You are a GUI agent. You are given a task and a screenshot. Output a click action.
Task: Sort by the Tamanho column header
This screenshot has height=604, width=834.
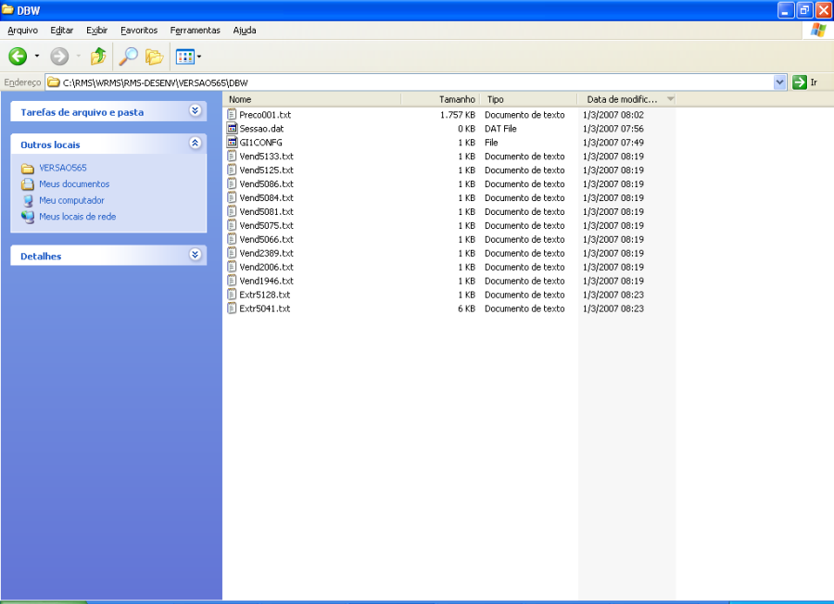(440, 99)
